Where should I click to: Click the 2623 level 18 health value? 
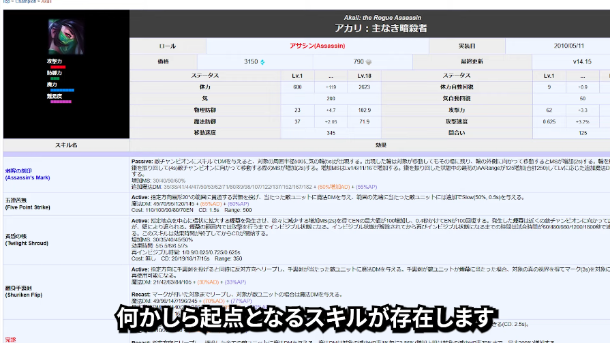(365, 87)
